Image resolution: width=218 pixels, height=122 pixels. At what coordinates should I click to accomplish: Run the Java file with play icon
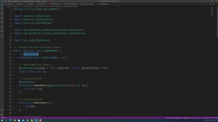coord(207,4)
